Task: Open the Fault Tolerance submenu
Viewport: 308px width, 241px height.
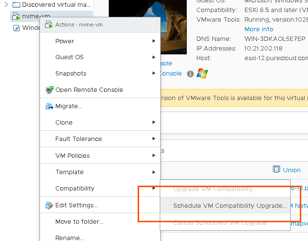Action: pyautogui.click(x=100, y=139)
